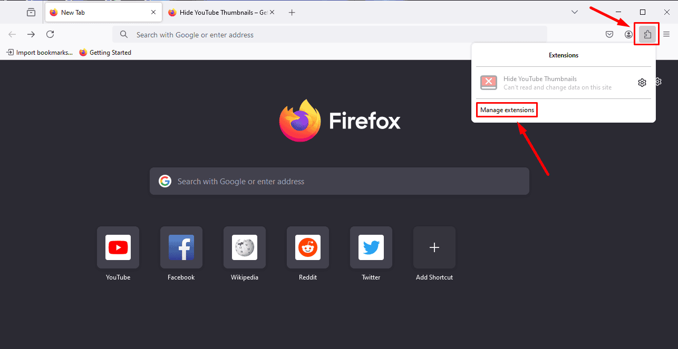Image resolution: width=678 pixels, height=349 pixels.
Task: Click the Hide YouTube Thumbnails extension icon
Action: point(489,83)
